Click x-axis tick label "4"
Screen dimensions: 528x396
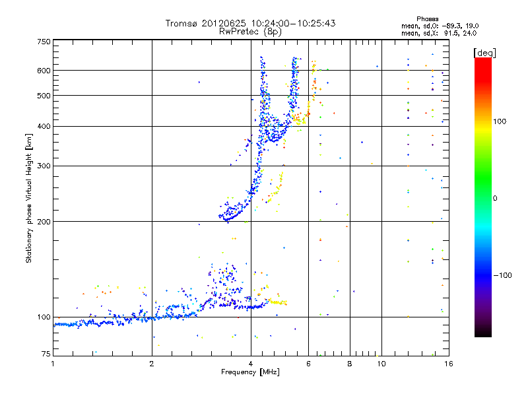(x=251, y=364)
